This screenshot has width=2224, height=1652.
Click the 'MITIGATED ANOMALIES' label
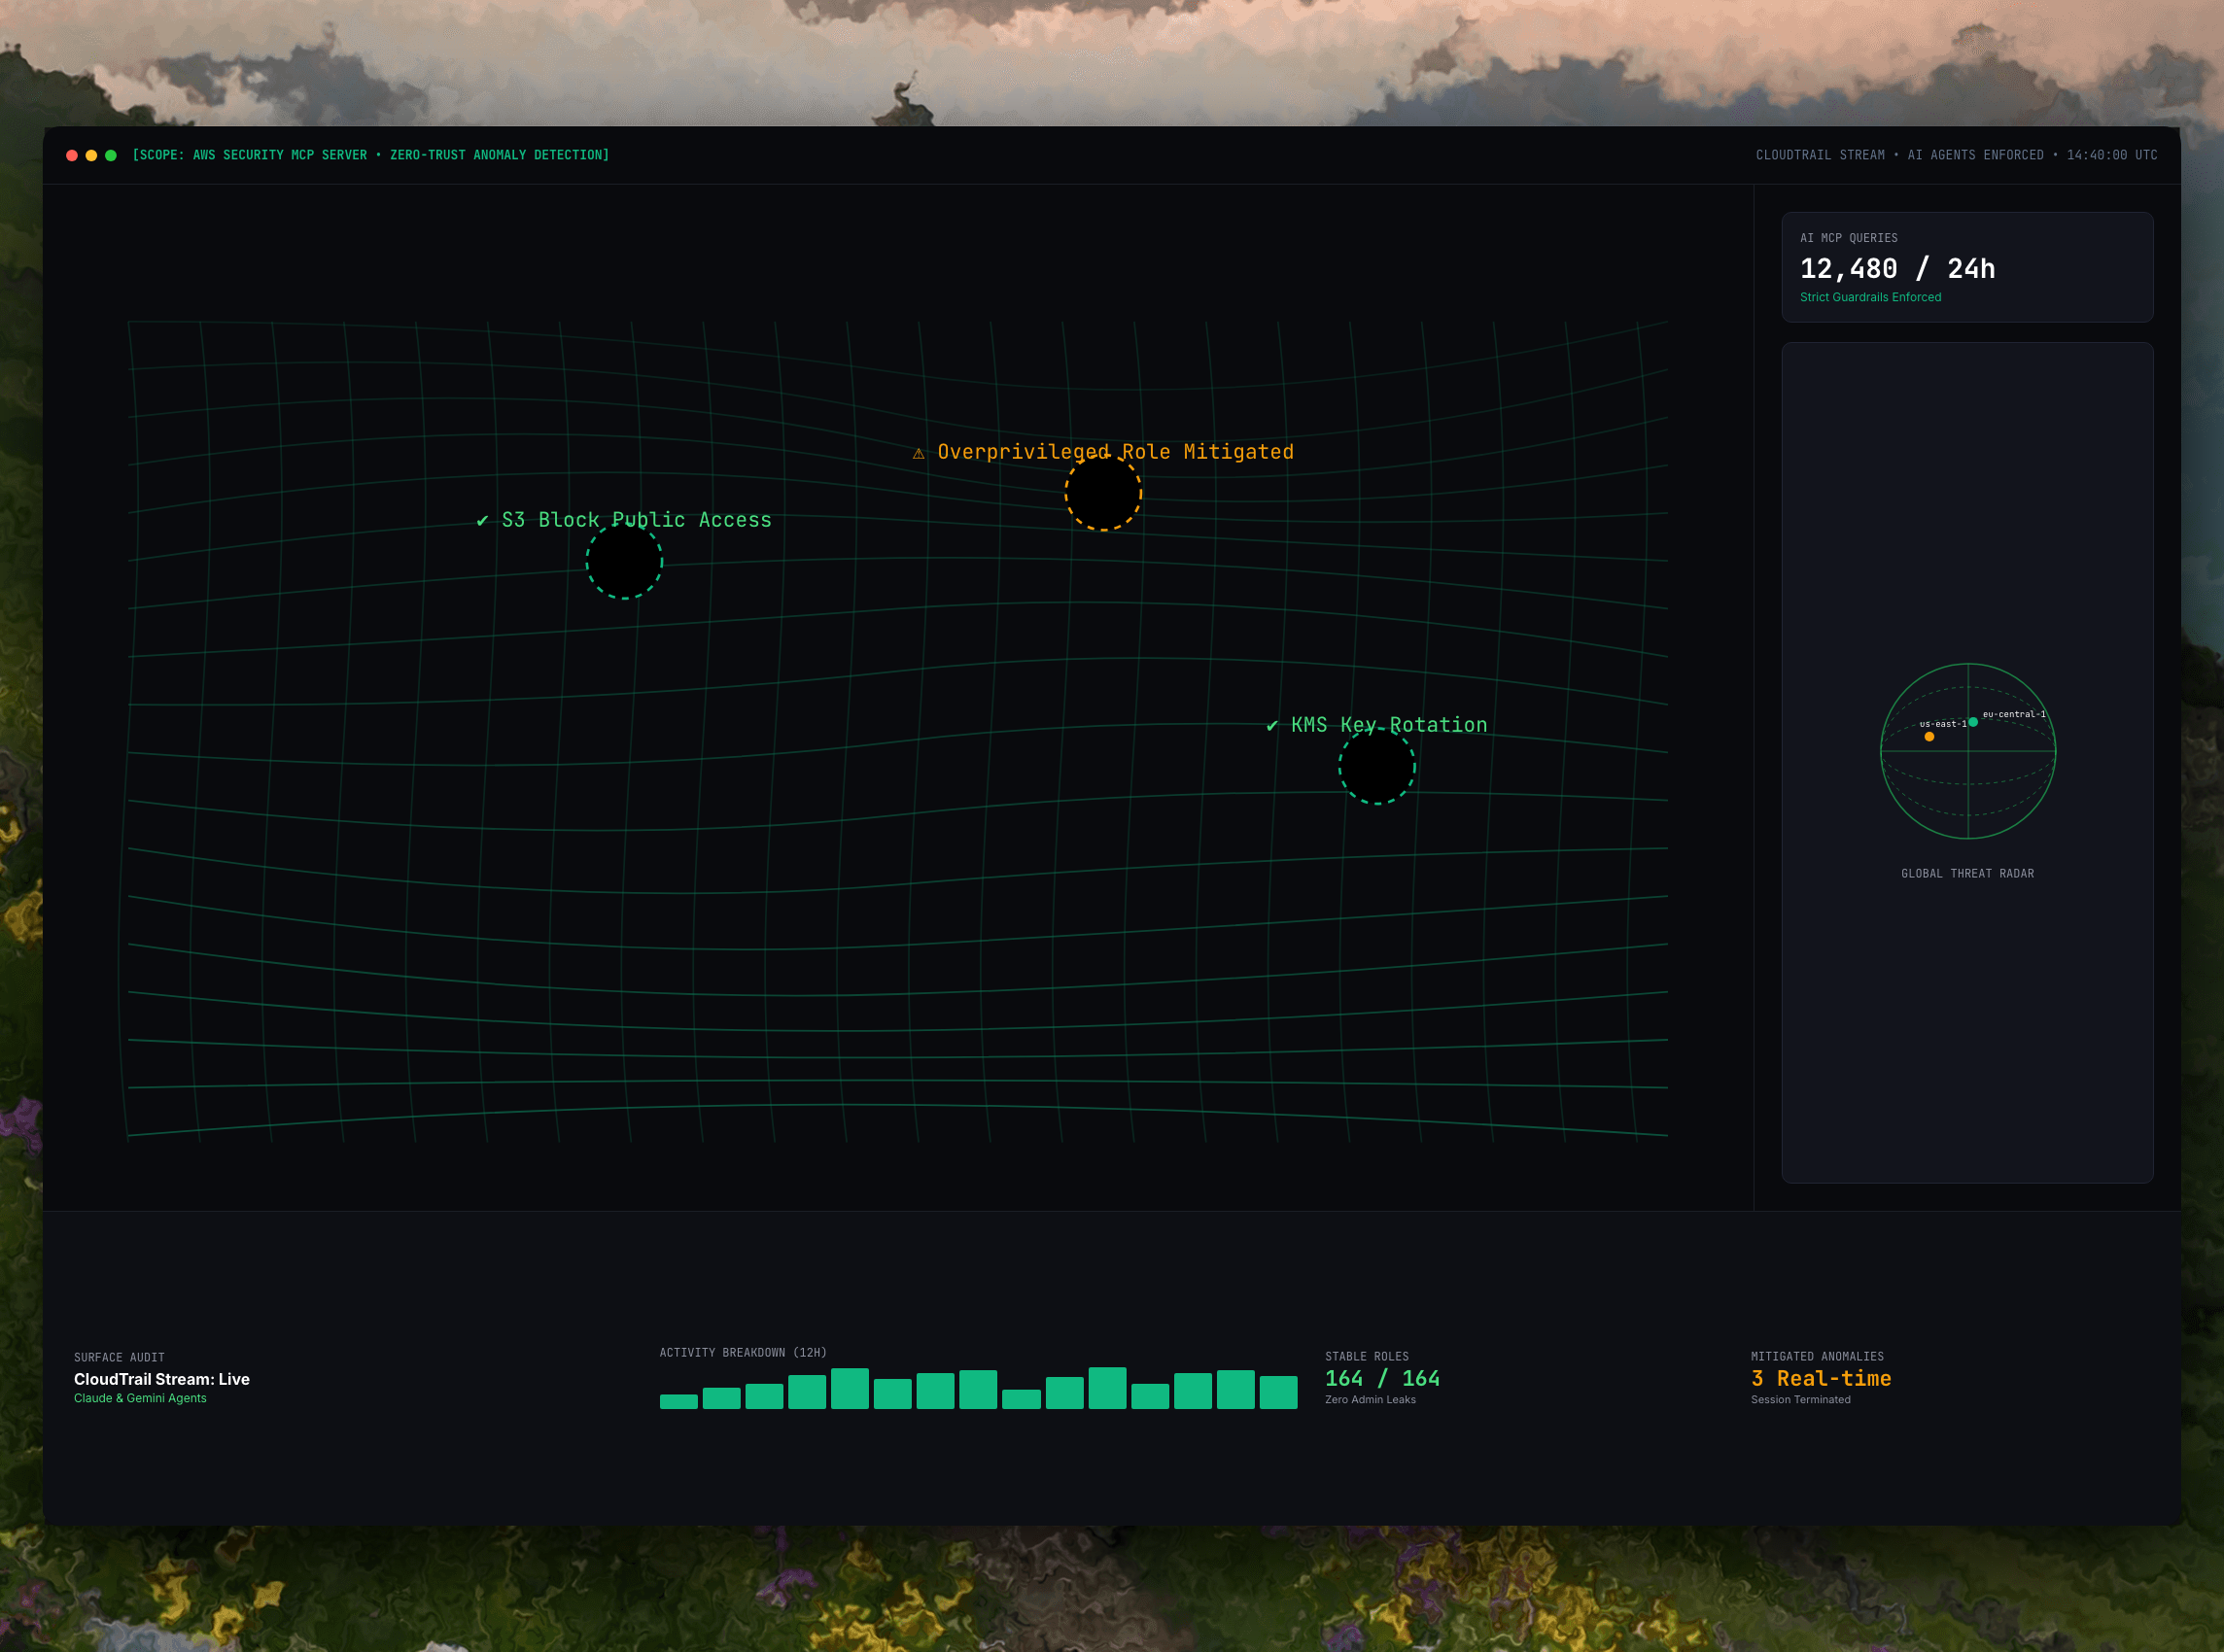(x=1817, y=1357)
